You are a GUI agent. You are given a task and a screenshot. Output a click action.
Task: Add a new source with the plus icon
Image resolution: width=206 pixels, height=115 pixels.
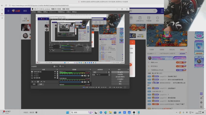click(x=32, y=82)
